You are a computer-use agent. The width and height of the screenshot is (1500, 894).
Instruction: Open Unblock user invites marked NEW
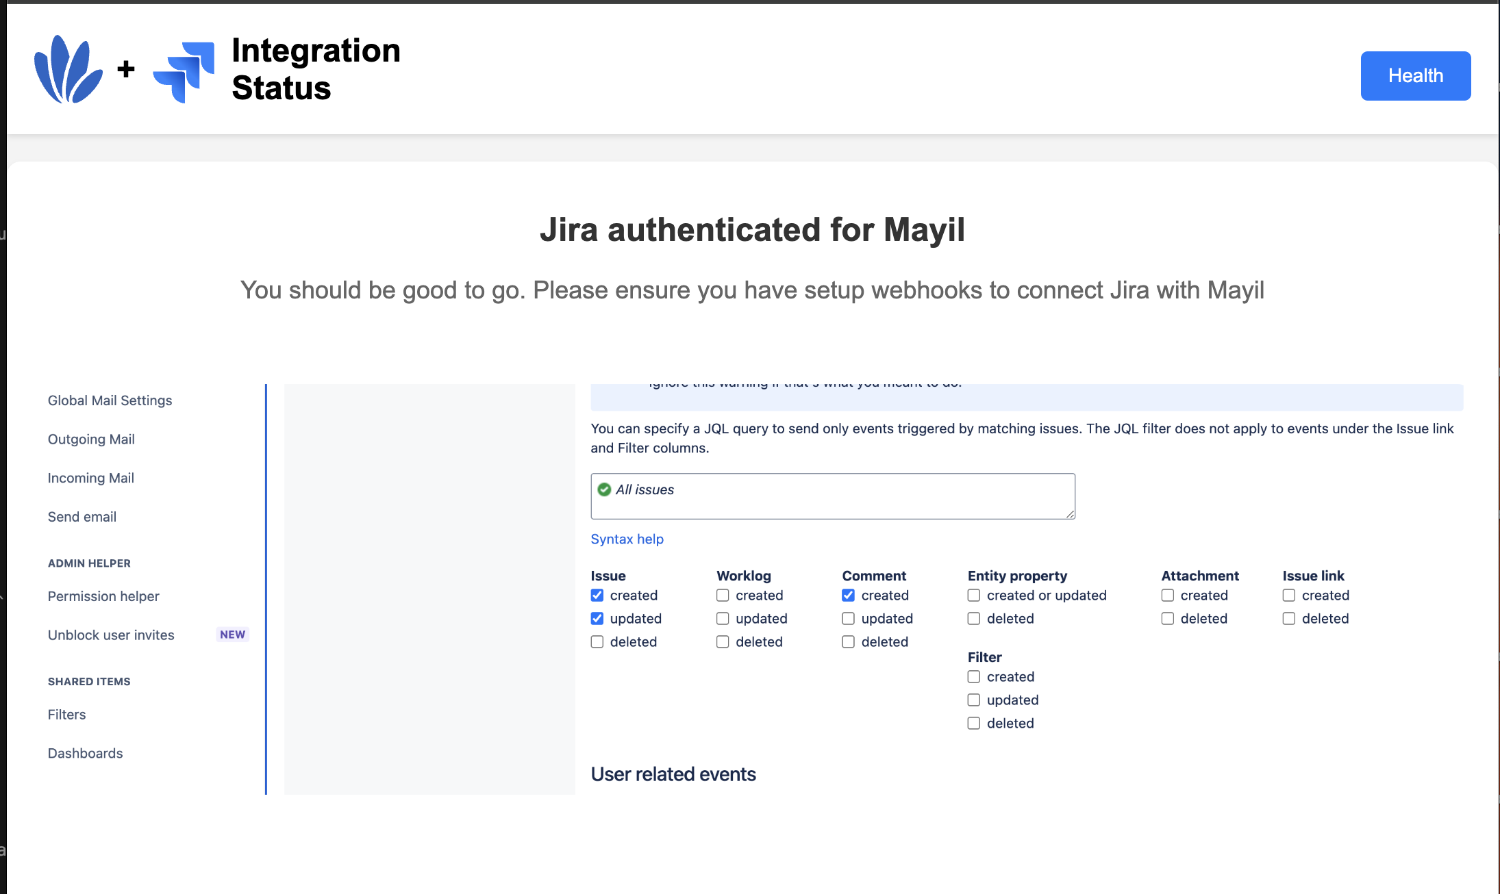(x=110, y=635)
